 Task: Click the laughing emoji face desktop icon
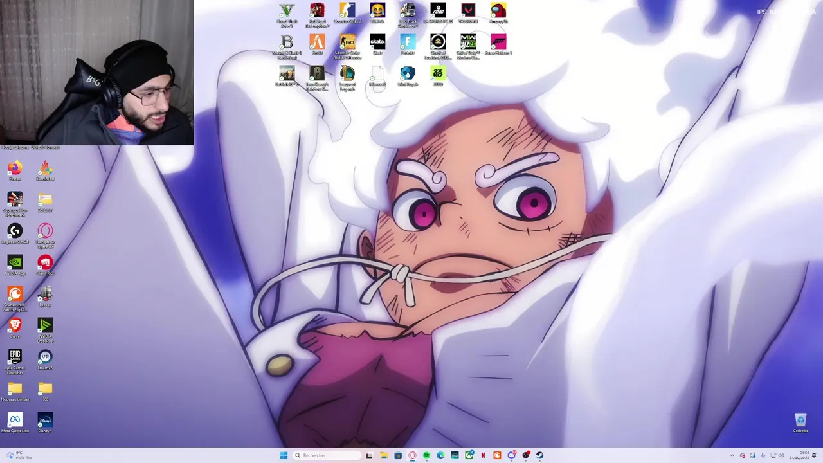click(377, 14)
